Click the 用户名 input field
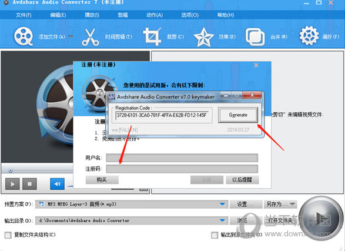The width and height of the screenshot is (345, 251). 182,158
